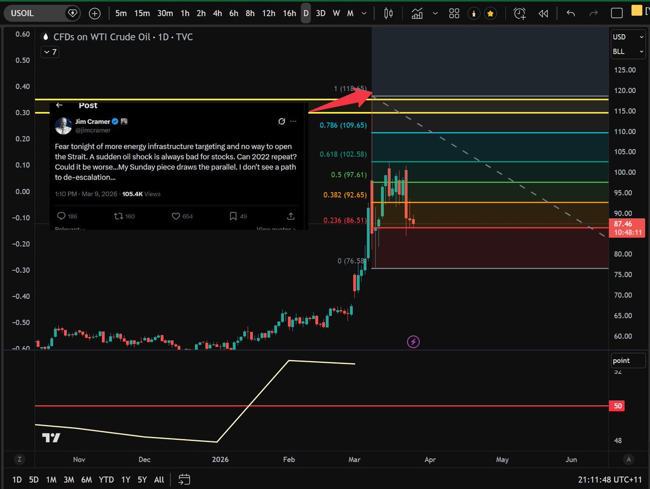Set the date range to 5D

34,480
